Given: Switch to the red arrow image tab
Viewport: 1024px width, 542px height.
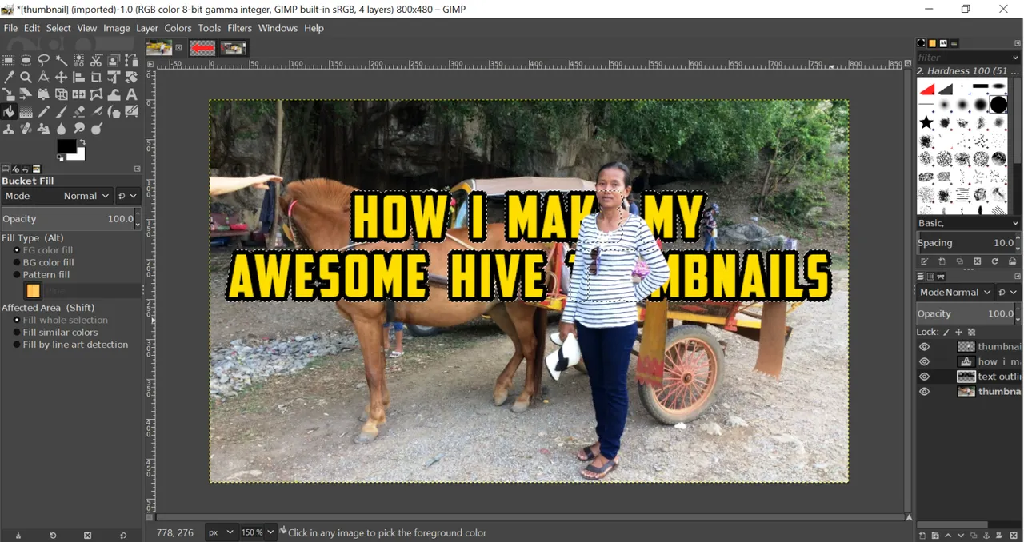Looking at the screenshot, I should coord(202,48).
